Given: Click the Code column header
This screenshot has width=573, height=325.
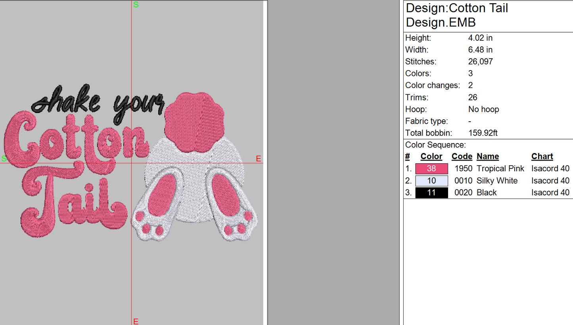Looking at the screenshot, I should [462, 157].
